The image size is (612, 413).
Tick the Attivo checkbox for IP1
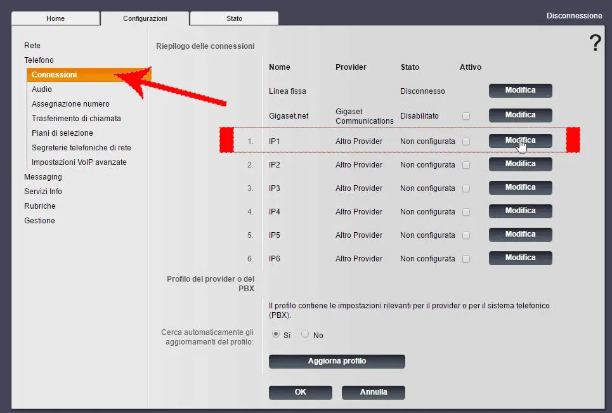pos(466,141)
